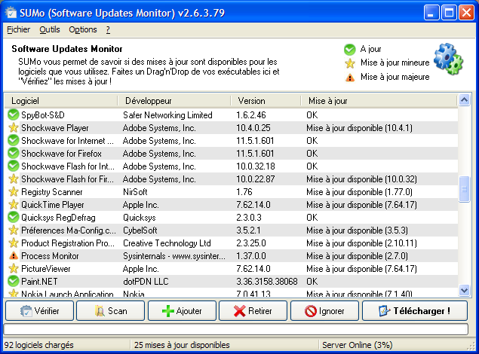479x354 pixels.
Task: Click the list scrollbar up arrow
Action: tap(465, 99)
